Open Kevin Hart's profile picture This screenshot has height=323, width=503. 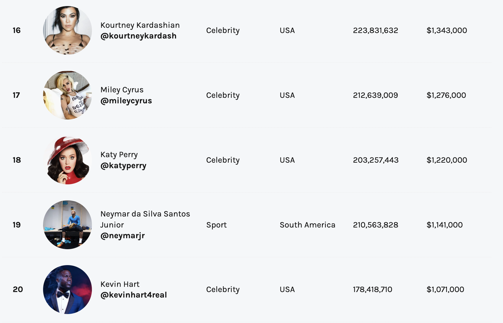point(67,289)
